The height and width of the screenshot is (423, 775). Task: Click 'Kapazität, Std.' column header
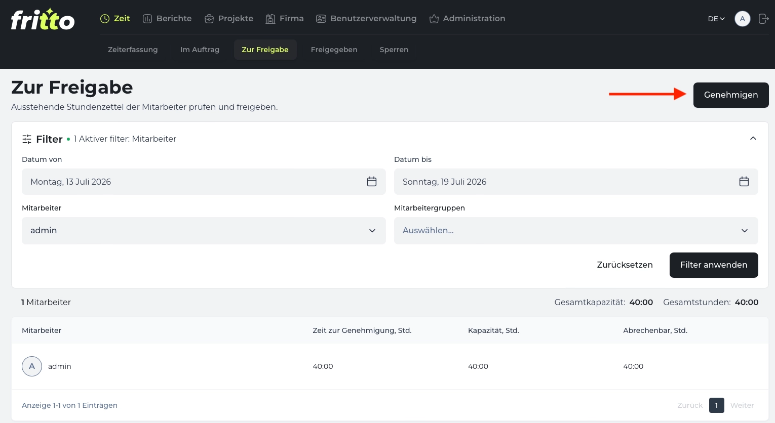click(493, 330)
